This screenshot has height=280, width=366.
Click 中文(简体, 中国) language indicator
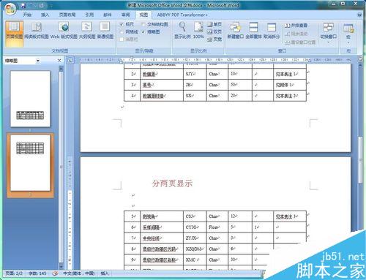coord(78,273)
